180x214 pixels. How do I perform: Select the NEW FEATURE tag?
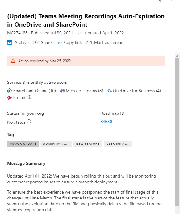tap(88, 144)
